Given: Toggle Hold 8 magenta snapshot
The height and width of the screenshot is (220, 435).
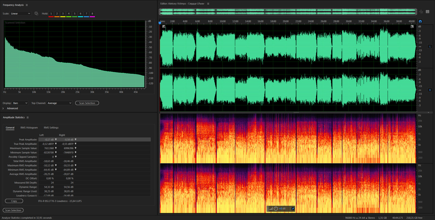Looking at the screenshot, I should 92,14.
